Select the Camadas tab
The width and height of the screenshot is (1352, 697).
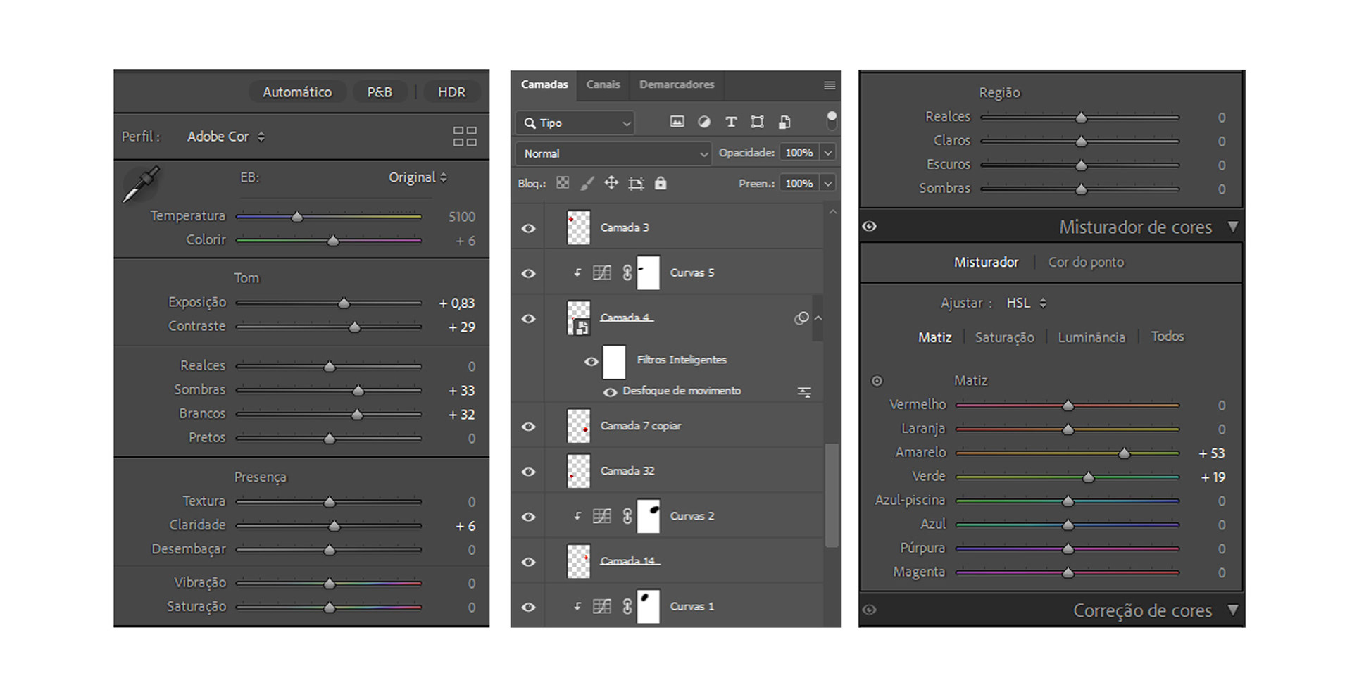(544, 84)
